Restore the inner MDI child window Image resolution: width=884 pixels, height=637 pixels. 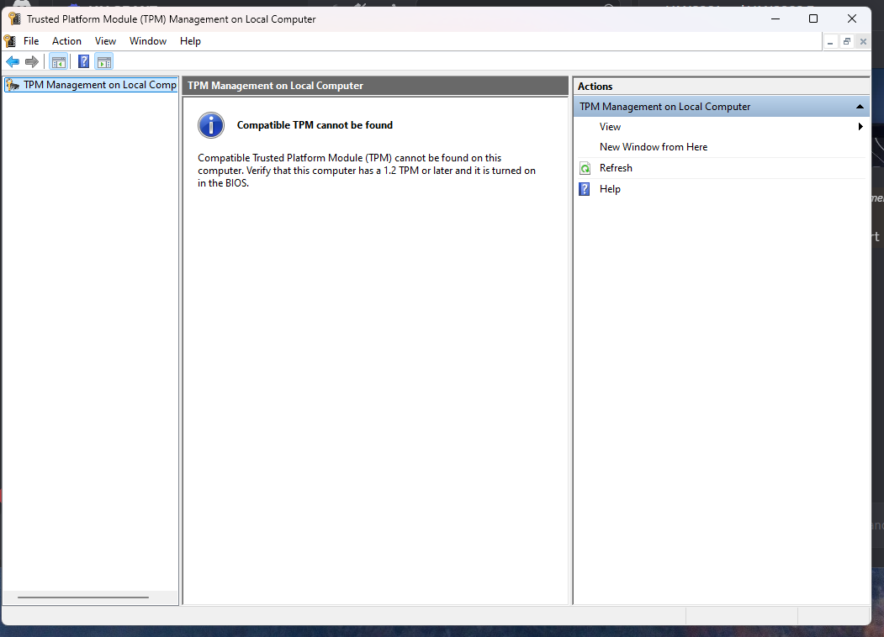[x=847, y=42]
